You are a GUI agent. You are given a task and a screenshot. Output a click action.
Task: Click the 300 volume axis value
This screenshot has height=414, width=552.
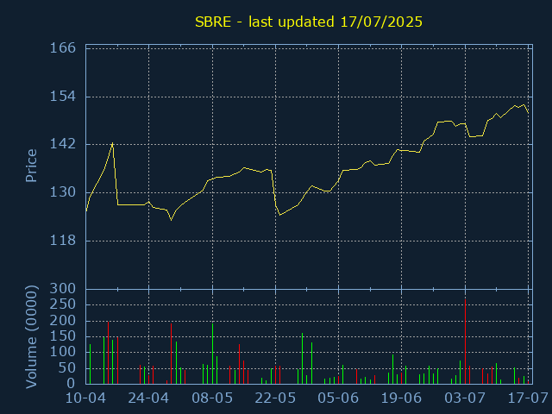point(63,289)
